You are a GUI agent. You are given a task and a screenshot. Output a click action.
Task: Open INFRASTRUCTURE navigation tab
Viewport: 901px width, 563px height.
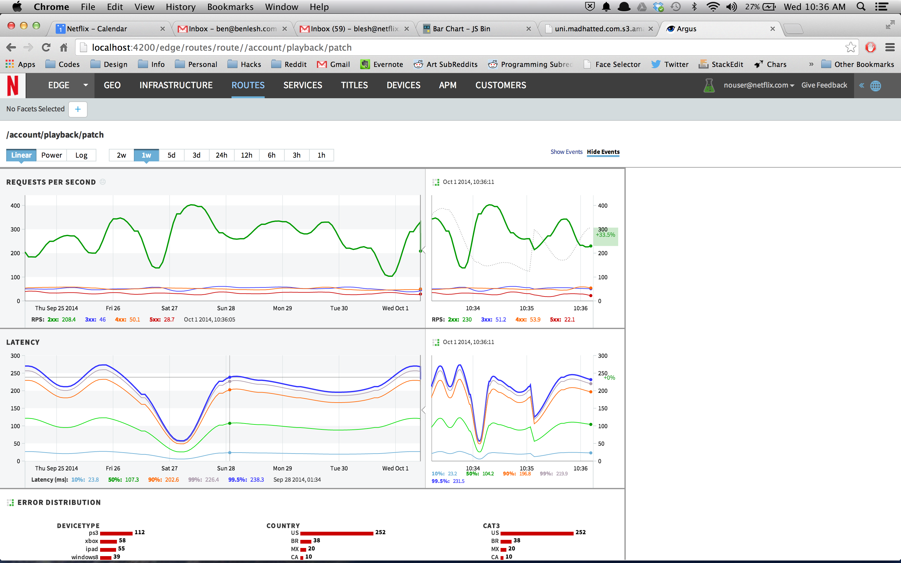(176, 85)
